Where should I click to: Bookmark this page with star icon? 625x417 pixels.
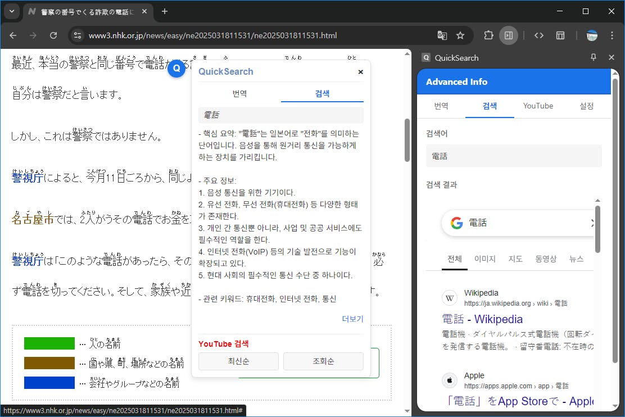coord(460,35)
